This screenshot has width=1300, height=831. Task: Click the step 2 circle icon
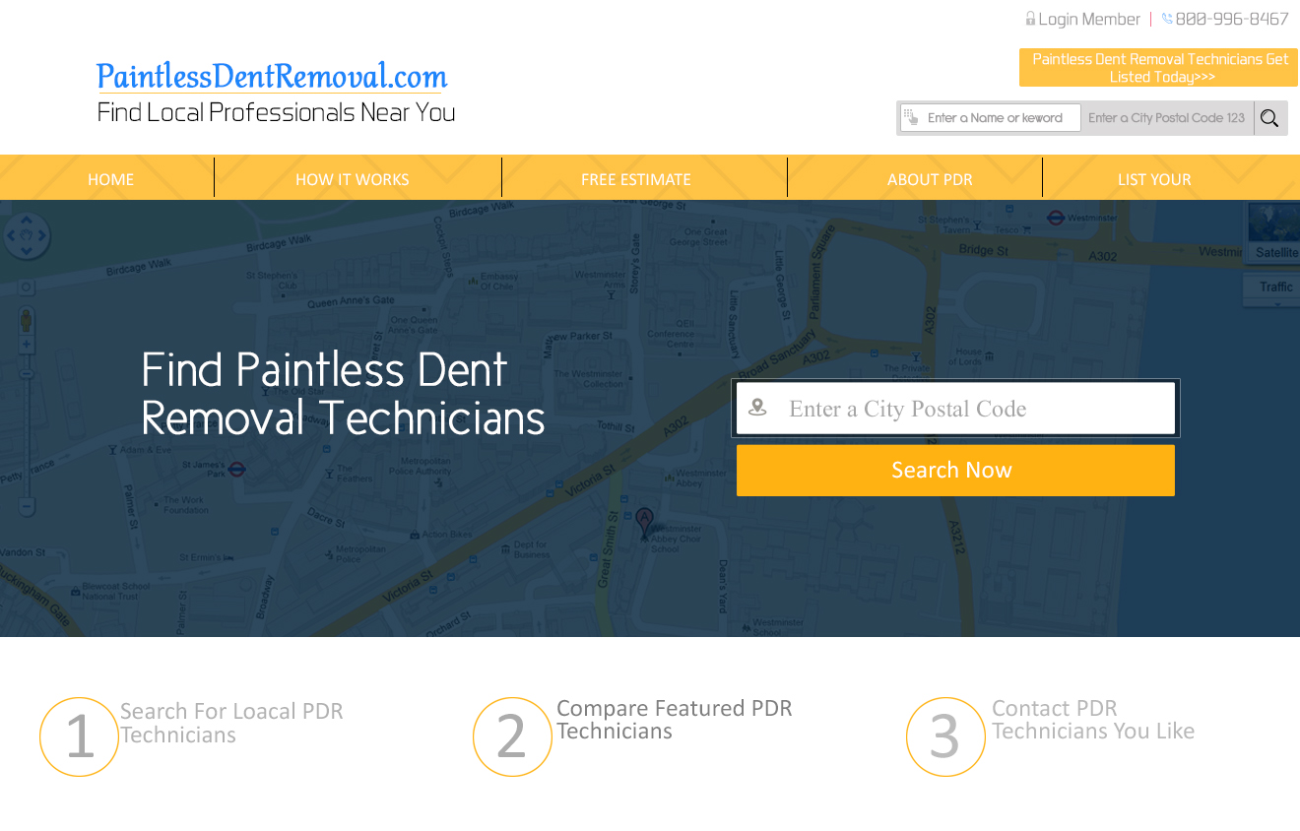click(512, 736)
